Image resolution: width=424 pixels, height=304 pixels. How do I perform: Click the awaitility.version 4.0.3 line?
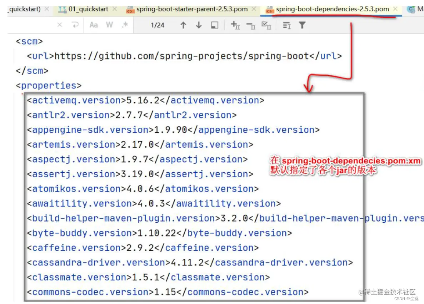coord(154,204)
